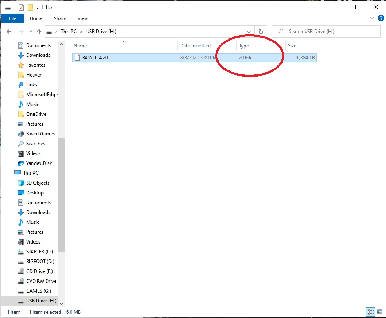Click the top Pictures icon
The image size is (386, 318).
[x=21, y=124]
